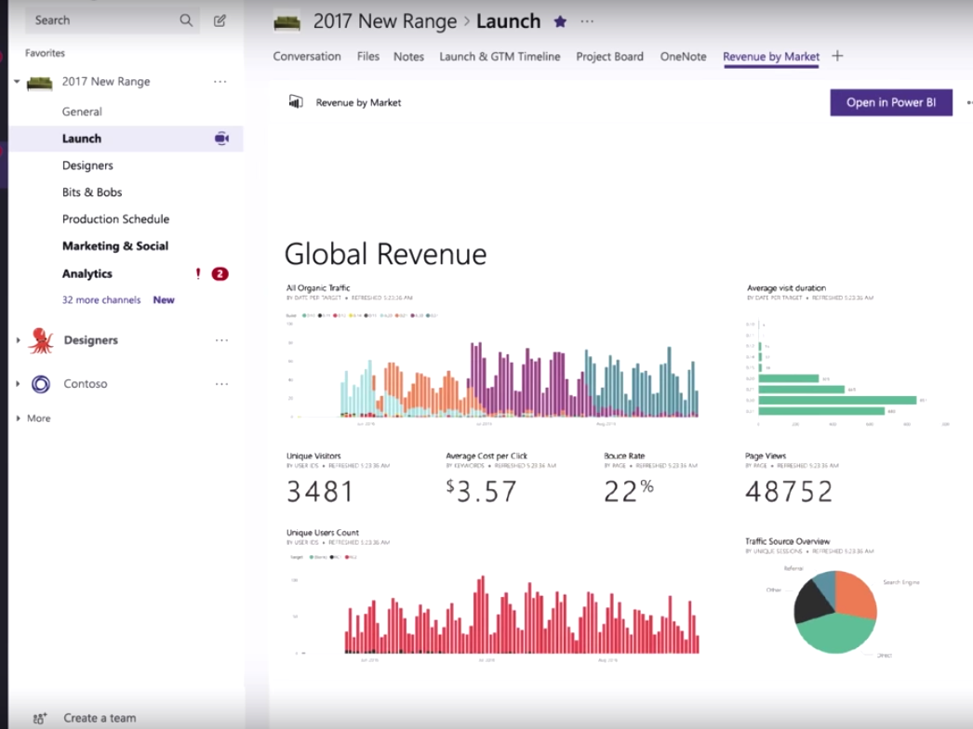Click 2017 New Range in the header breadcrumb
973x729 pixels.
385,21
